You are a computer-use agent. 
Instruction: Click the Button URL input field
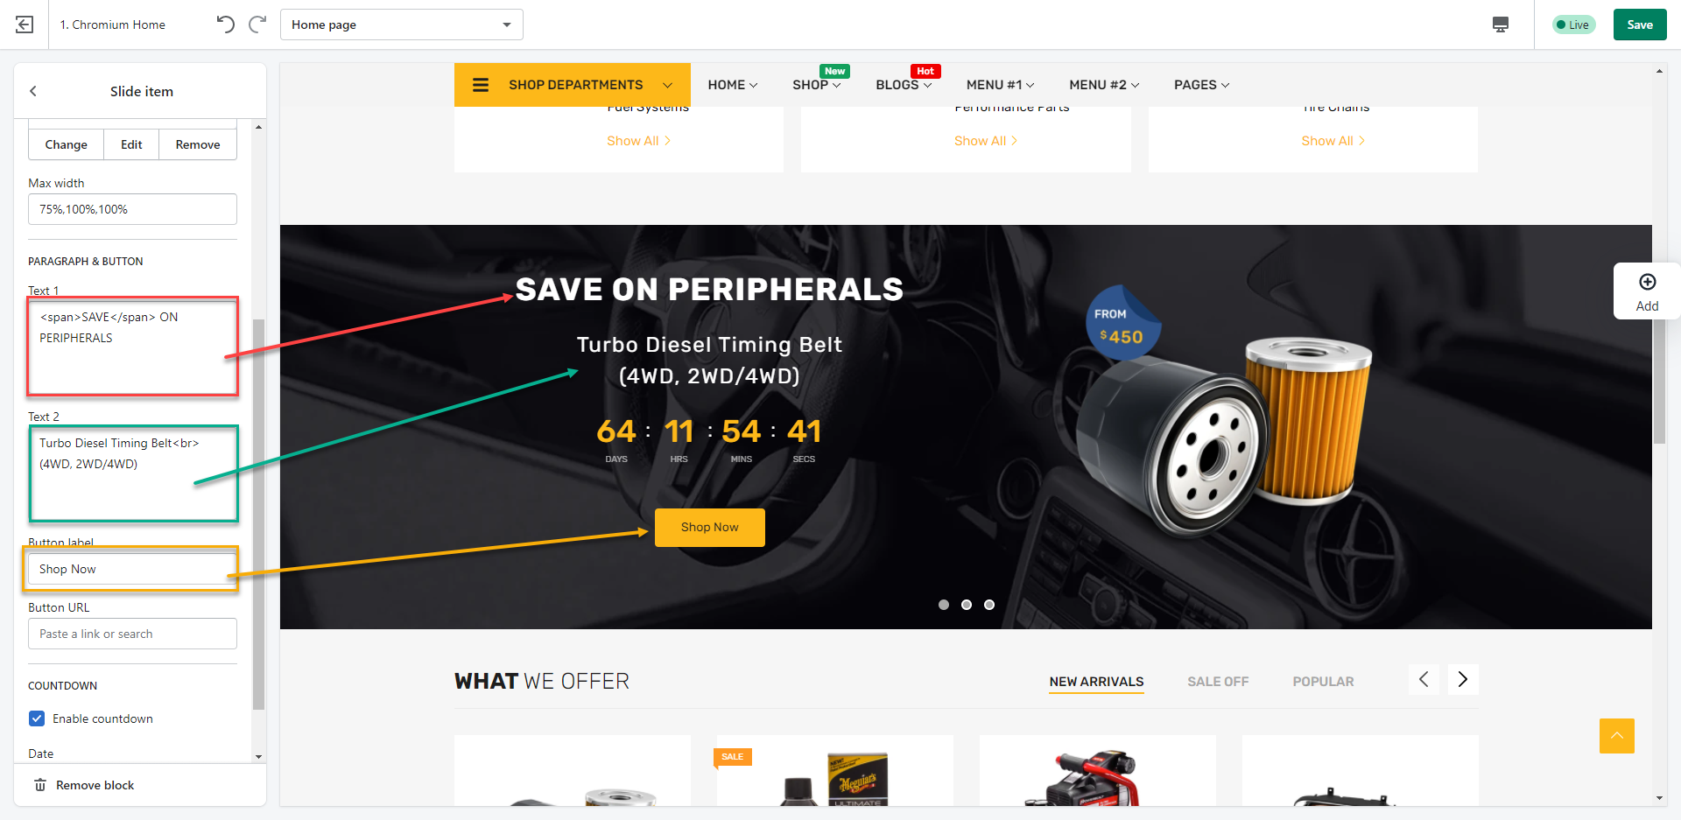click(x=132, y=634)
